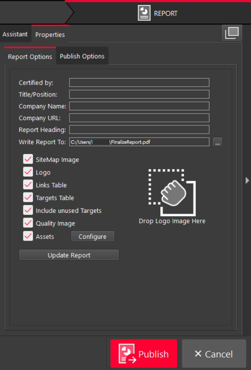Switch to the Assistant tab
Screen dimensions: 251x370
[15, 34]
